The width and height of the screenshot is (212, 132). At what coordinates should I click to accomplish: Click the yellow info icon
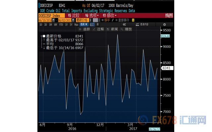click(133, 20)
